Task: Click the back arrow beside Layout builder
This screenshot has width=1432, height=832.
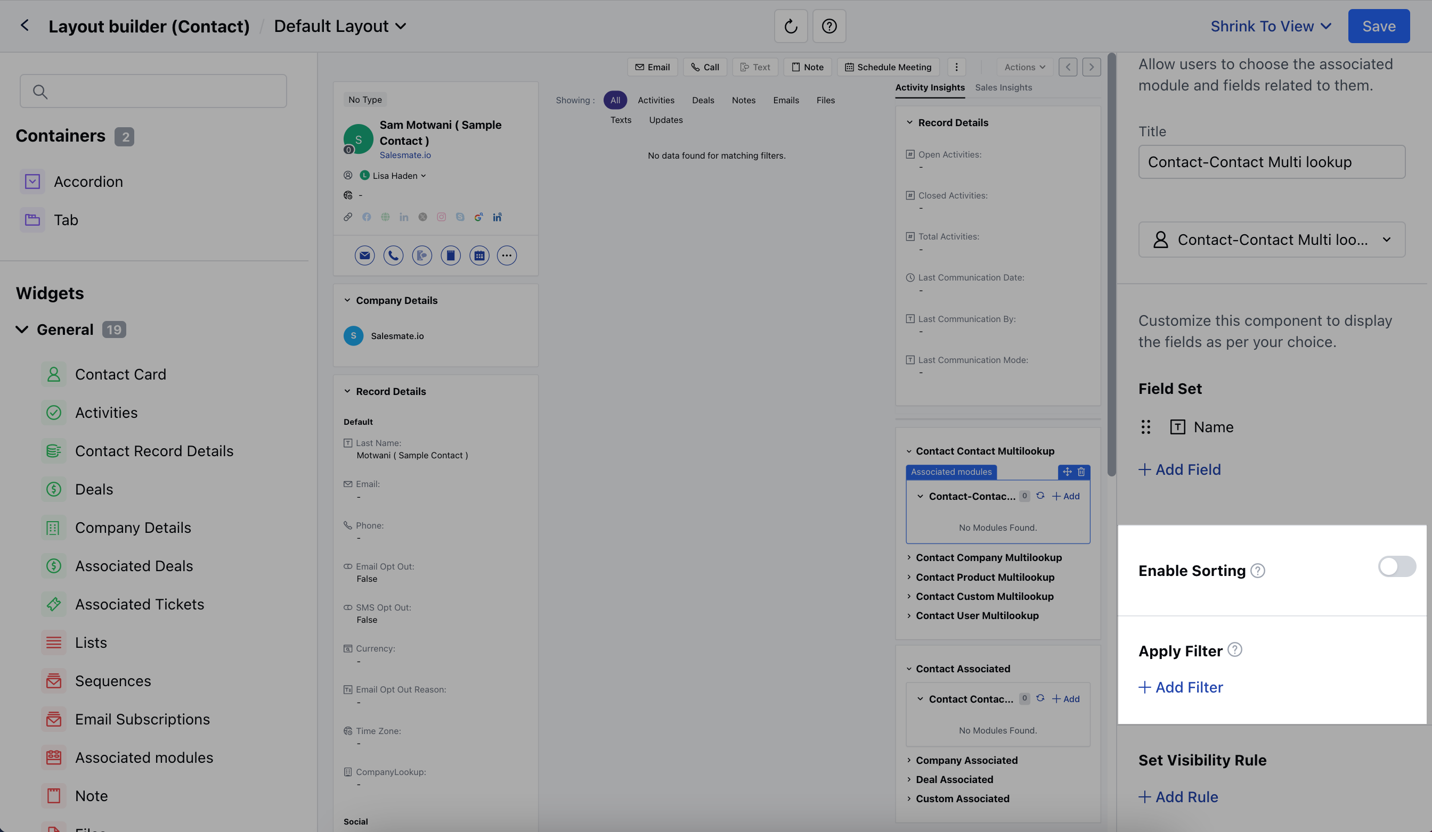Action: [25, 26]
